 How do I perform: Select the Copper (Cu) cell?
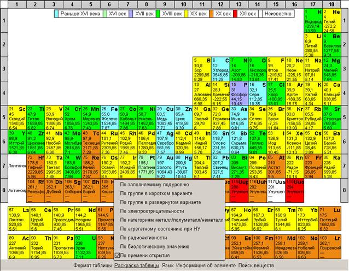point(165,117)
